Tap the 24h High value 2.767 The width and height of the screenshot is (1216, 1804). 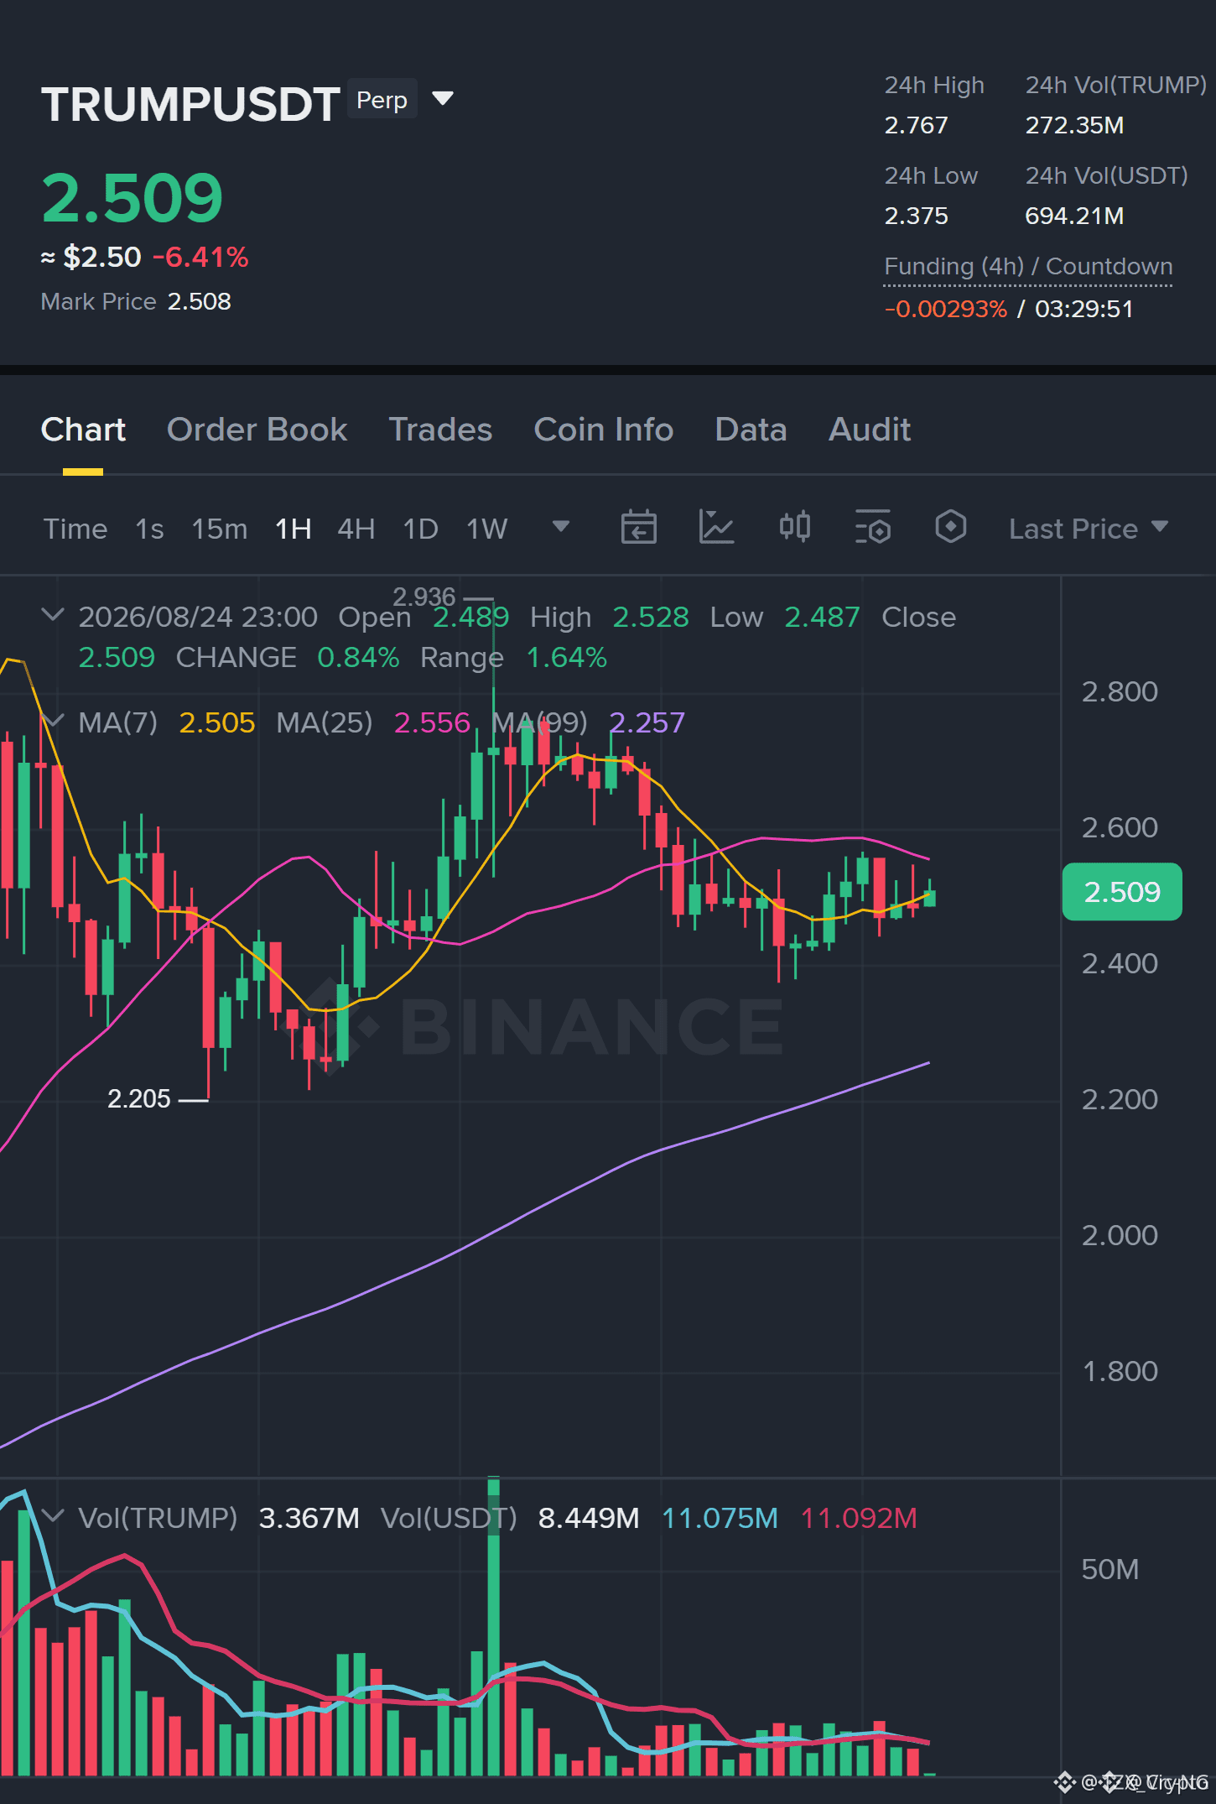coord(916,126)
